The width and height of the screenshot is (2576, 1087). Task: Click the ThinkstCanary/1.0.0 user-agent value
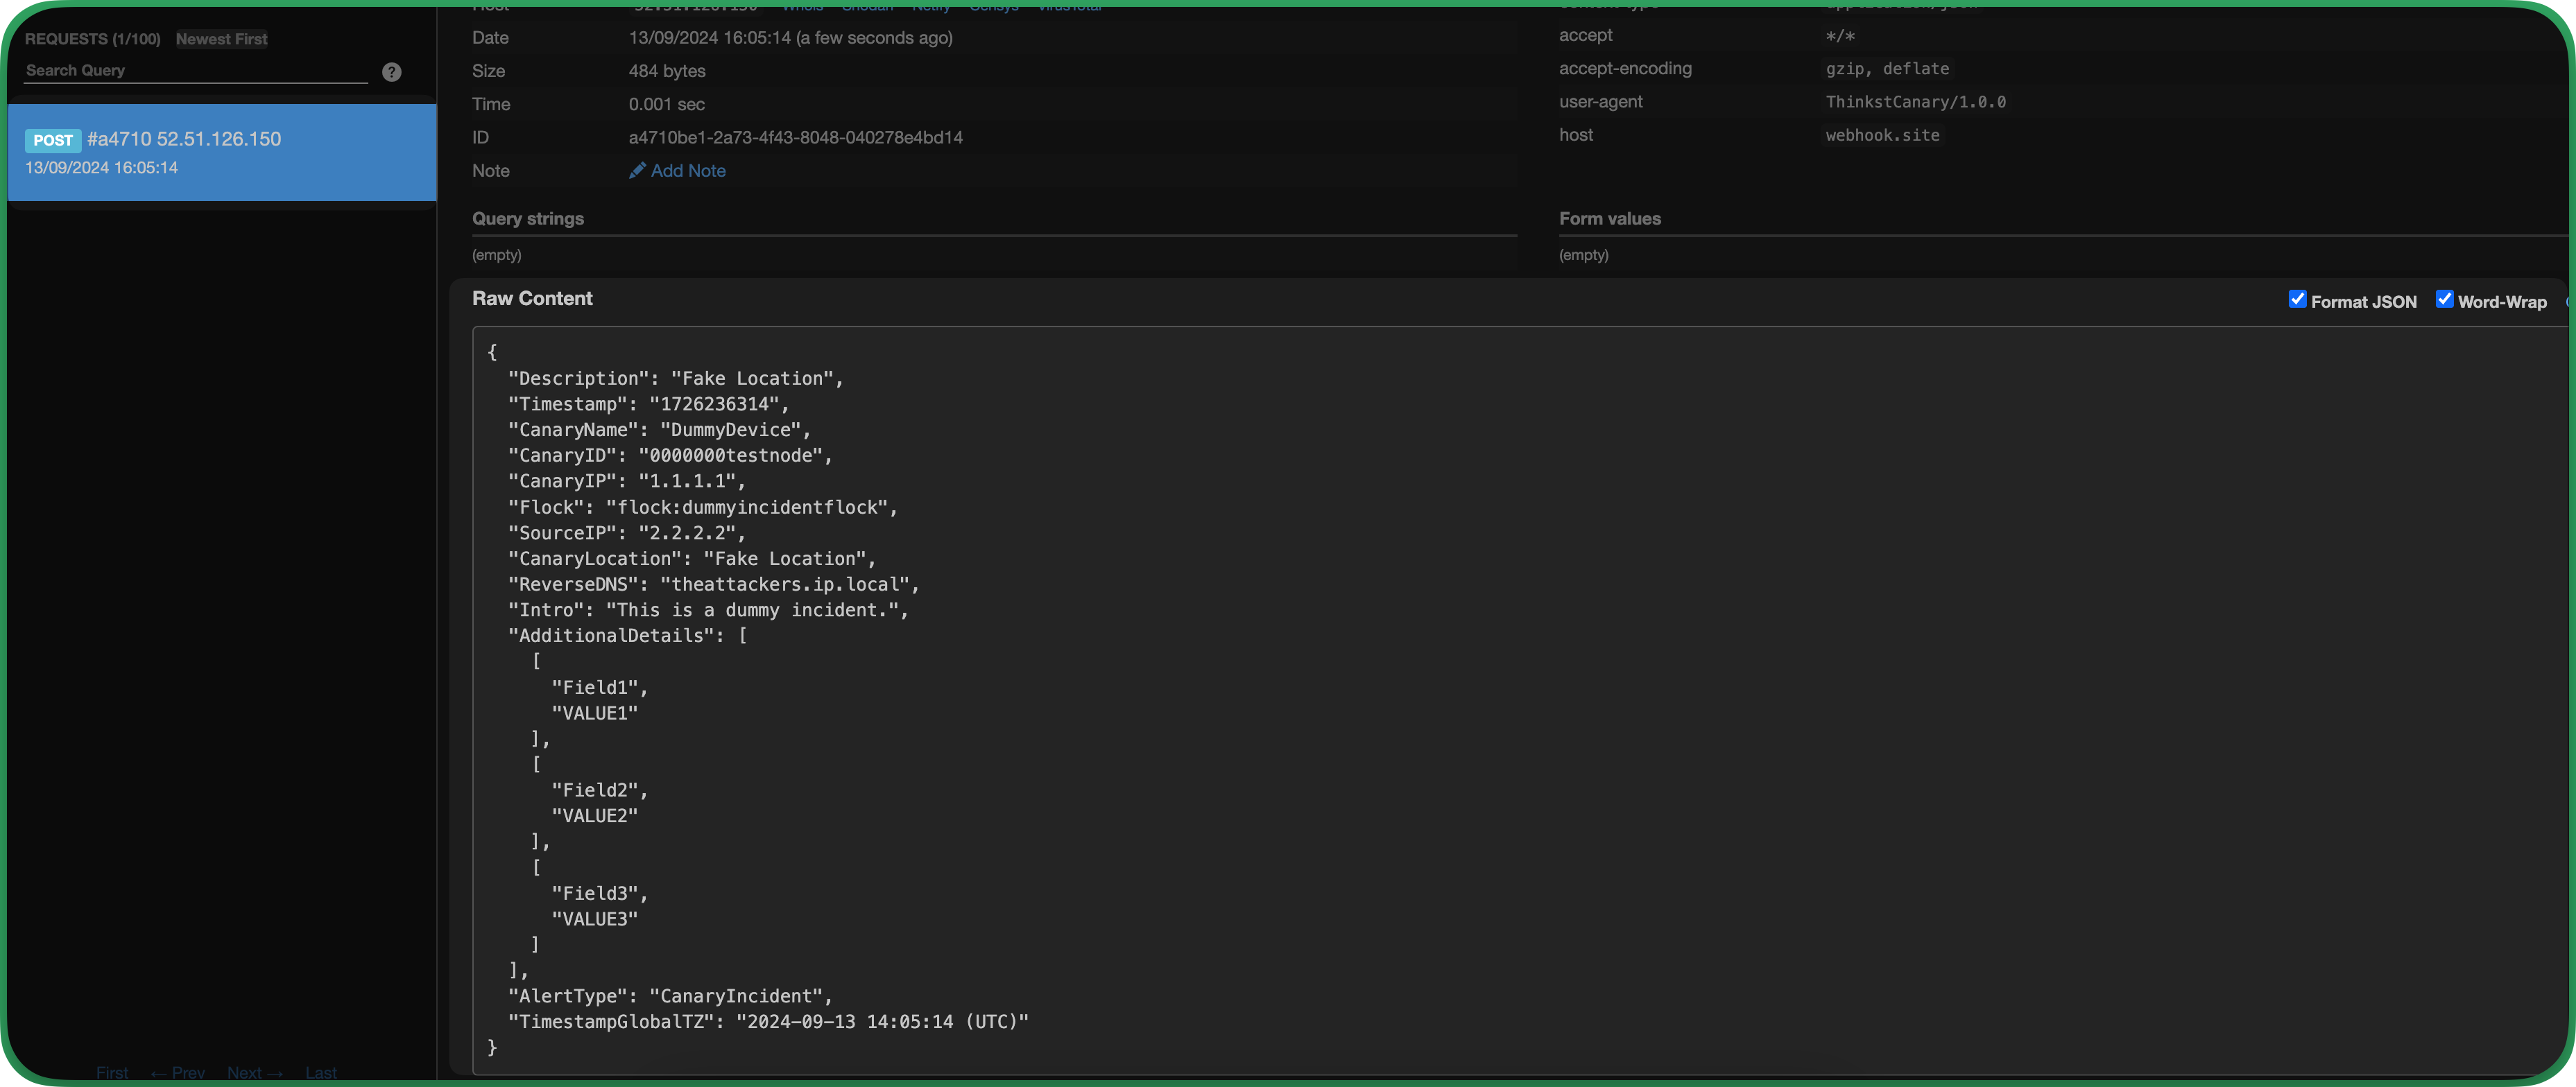(x=1916, y=102)
